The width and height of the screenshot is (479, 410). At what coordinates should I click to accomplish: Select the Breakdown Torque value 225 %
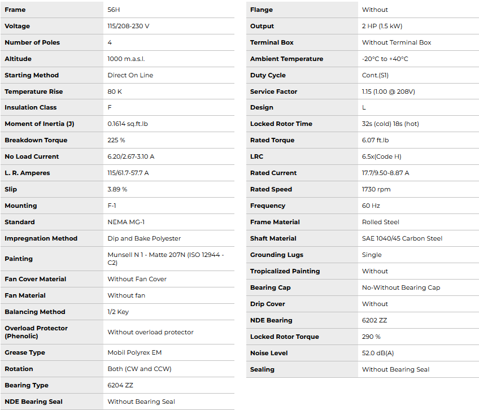click(x=116, y=140)
